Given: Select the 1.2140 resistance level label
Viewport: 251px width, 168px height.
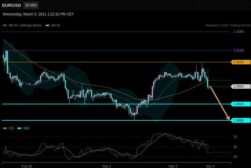Looking at the screenshot, I should [x=238, y=50].
